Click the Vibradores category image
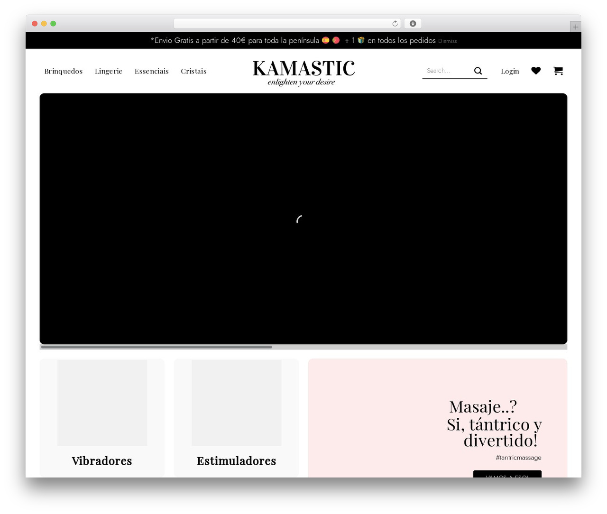607x514 pixels. [102, 403]
